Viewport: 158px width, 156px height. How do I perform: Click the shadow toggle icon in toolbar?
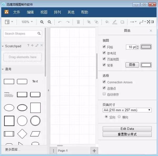pos(122,22)
